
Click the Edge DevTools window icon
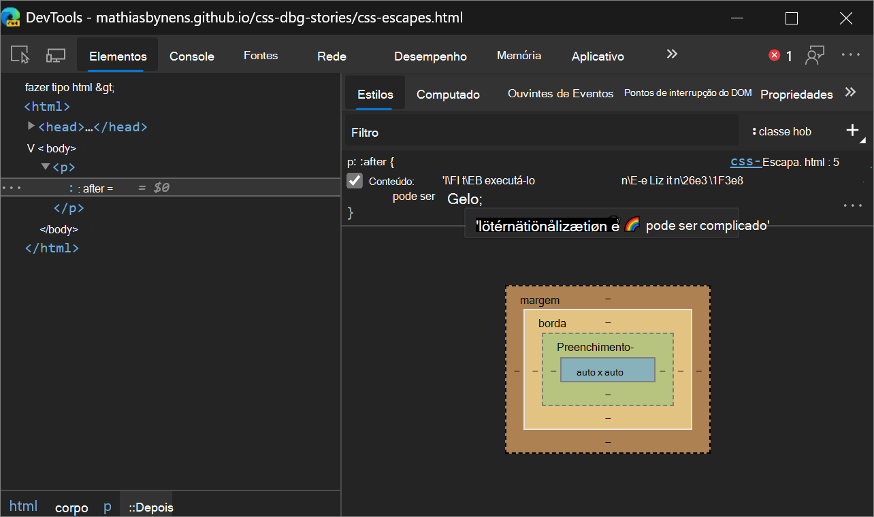tap(10, 17)
